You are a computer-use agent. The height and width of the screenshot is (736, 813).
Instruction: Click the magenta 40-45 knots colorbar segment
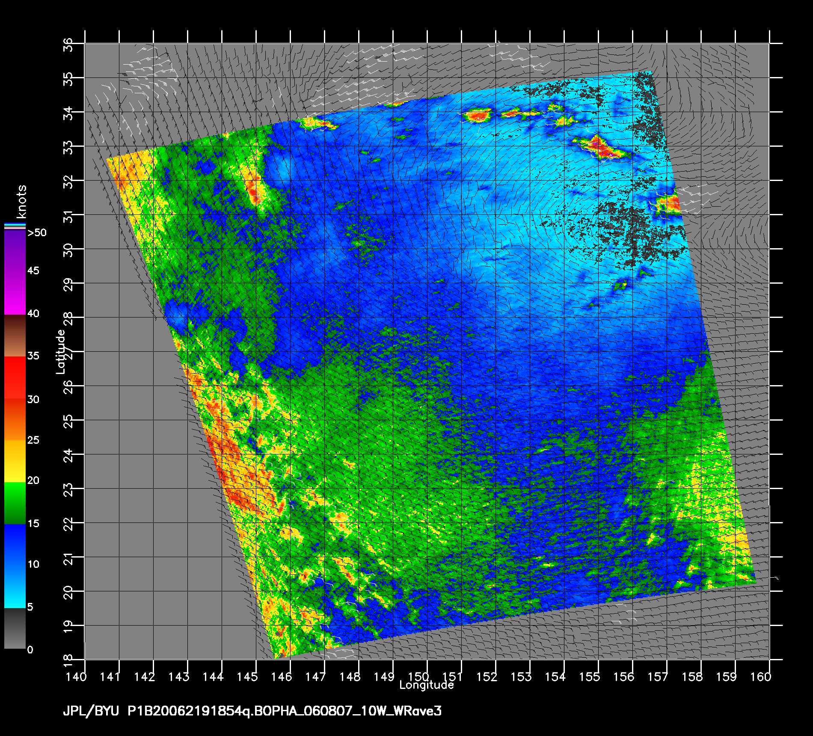15,294
